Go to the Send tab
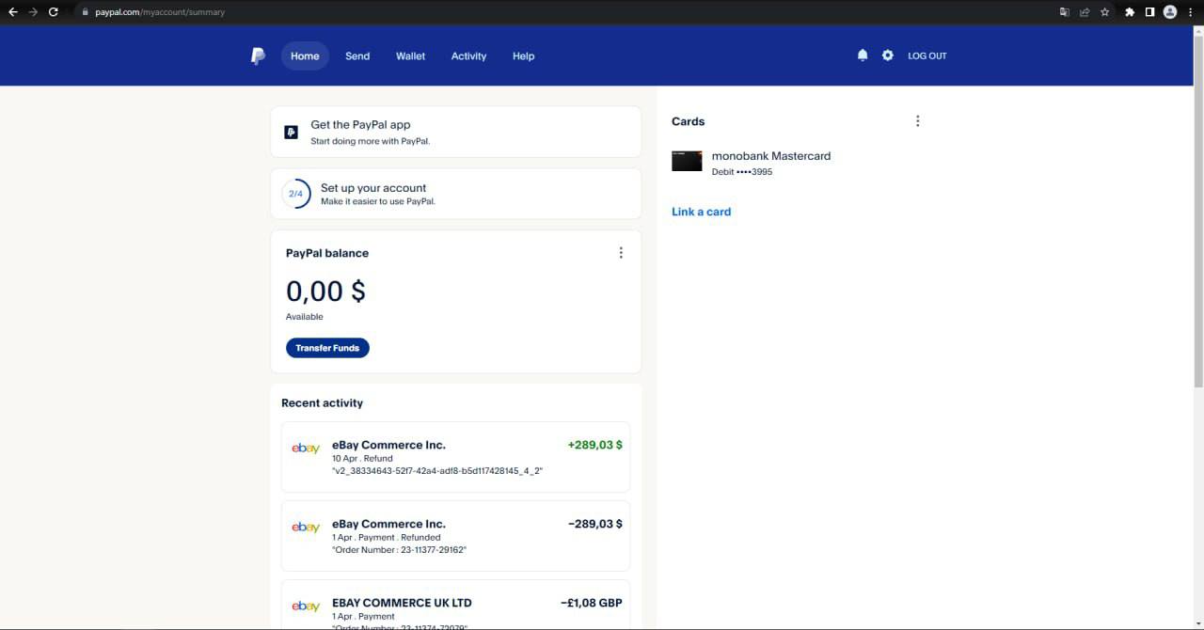 point(357,56)
